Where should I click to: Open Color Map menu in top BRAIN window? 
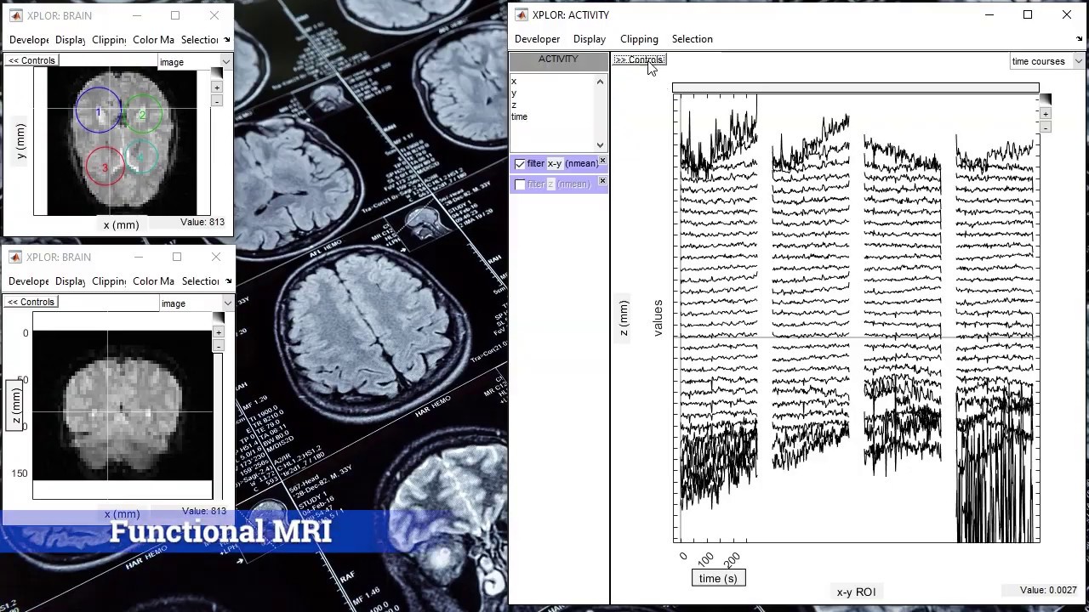[153, 40]
